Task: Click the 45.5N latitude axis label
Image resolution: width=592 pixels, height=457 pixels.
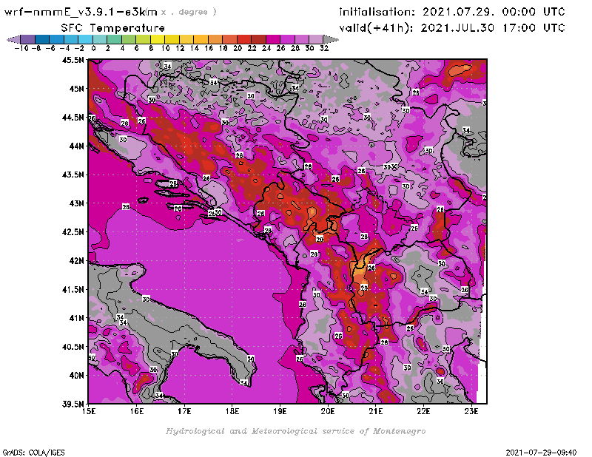Action: [x=72, y=60]
